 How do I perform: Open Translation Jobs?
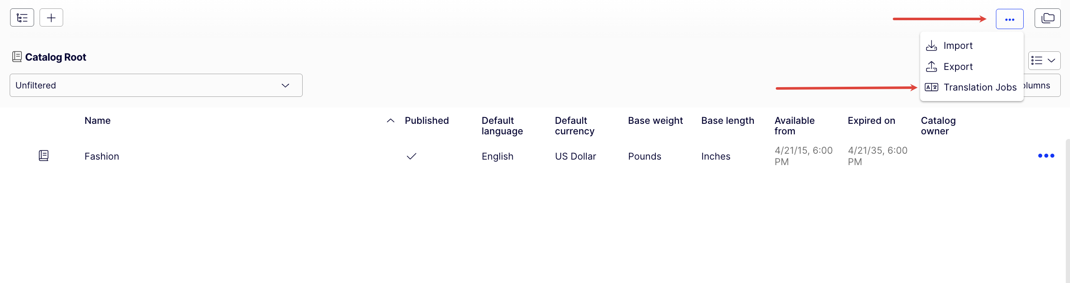point(980,87)
